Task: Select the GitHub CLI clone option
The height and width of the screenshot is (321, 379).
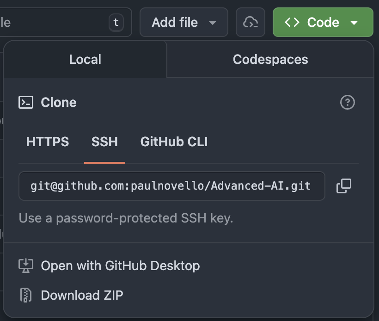Action: coord(174,142)
